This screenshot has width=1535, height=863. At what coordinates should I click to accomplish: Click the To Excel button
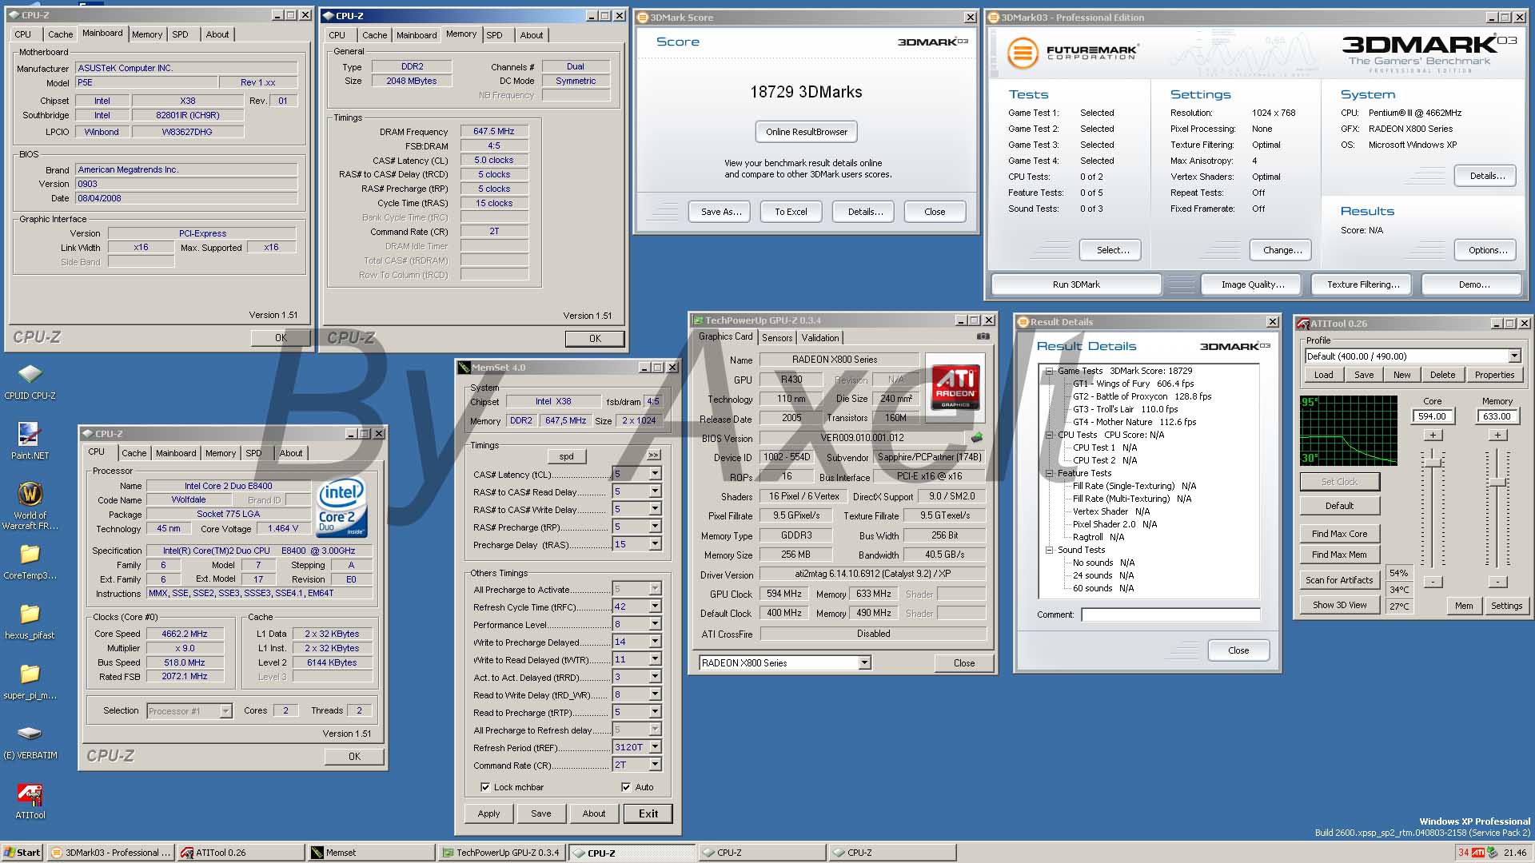tap(791, 212)
